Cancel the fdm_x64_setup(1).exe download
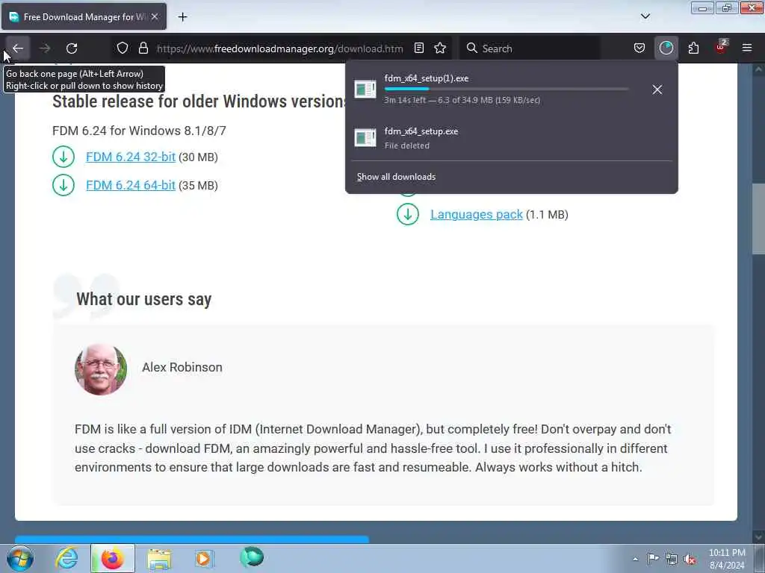 pyautogui.click(x=657, y=90)
